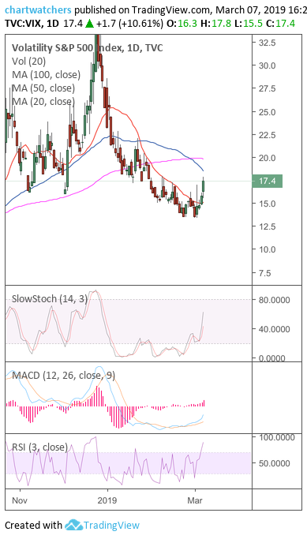Open the TradingView link at bottom
Viewport: 307px width, 539px height.
(112, 526)
